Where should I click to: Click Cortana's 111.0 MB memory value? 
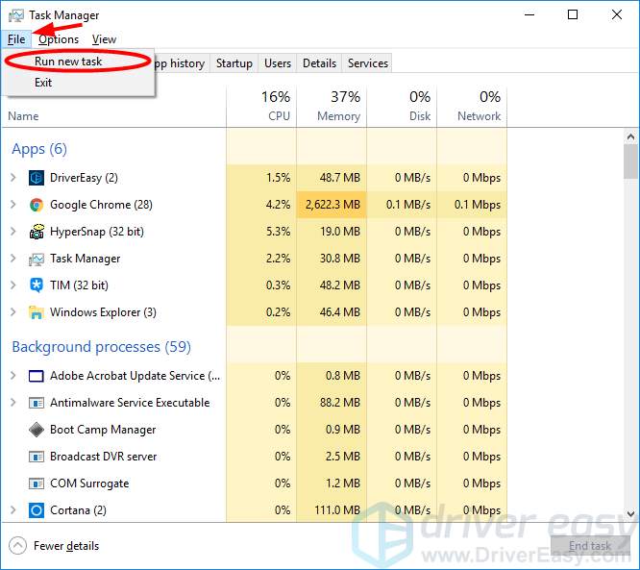coord(337,510)
